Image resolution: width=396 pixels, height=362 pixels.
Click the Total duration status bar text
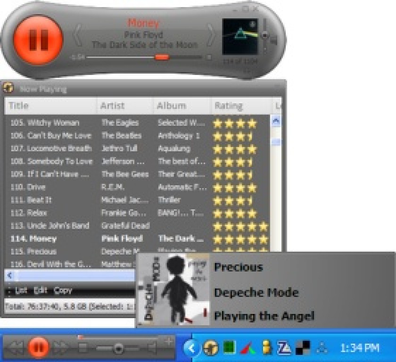[x=70, y=306]
